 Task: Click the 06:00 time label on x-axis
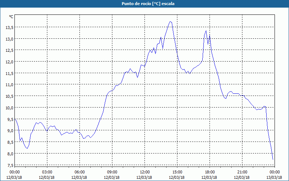(79, 172)
